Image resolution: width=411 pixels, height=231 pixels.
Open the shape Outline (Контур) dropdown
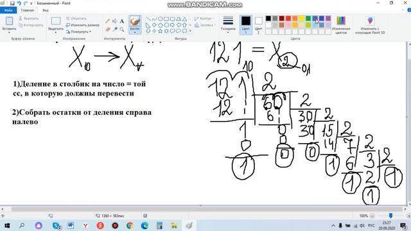[204, 19]
